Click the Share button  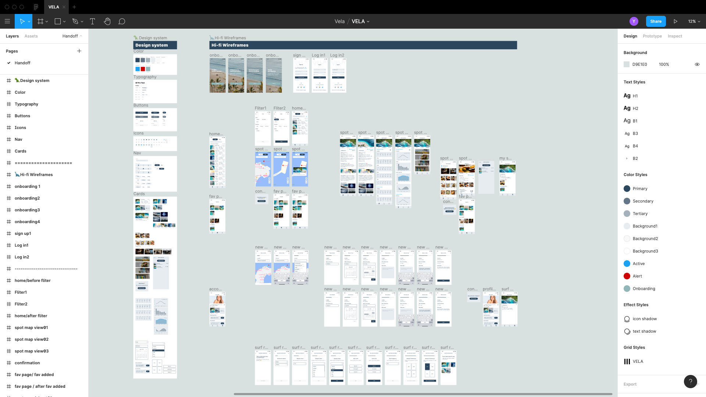656,21
